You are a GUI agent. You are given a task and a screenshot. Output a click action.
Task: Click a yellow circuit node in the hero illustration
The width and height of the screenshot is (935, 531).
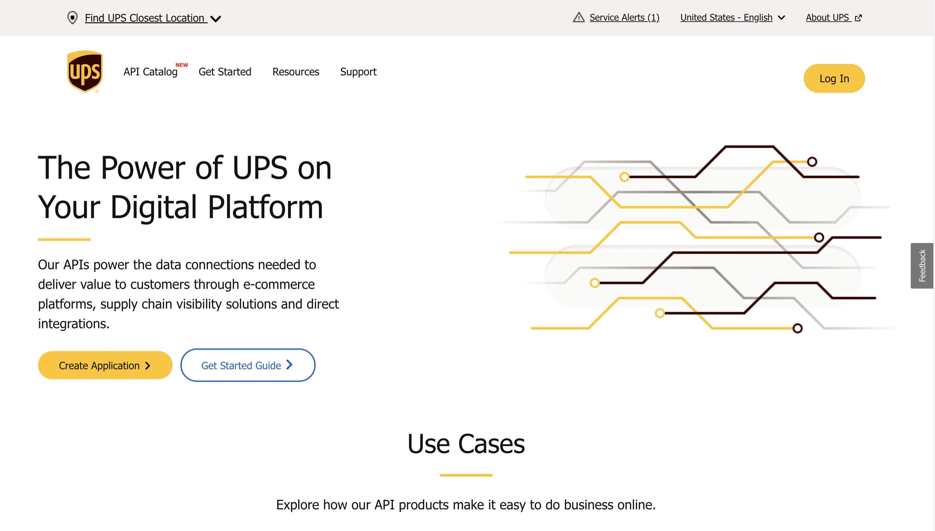coord(624,177)
